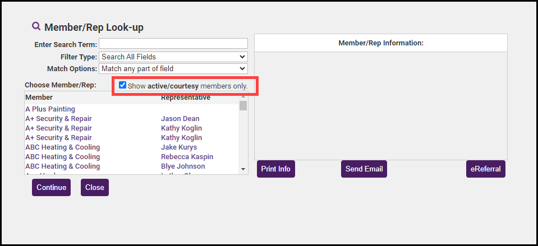
Task: Select representative Jason Dean
Action: coord(180,119)
